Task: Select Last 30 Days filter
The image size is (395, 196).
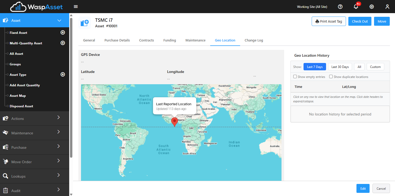Action: tap(340, 67)
